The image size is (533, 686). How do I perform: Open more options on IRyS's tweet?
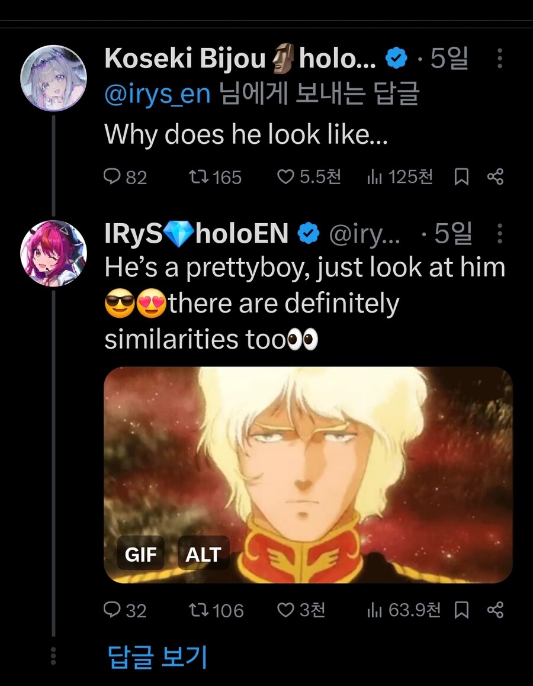point(499,233)
